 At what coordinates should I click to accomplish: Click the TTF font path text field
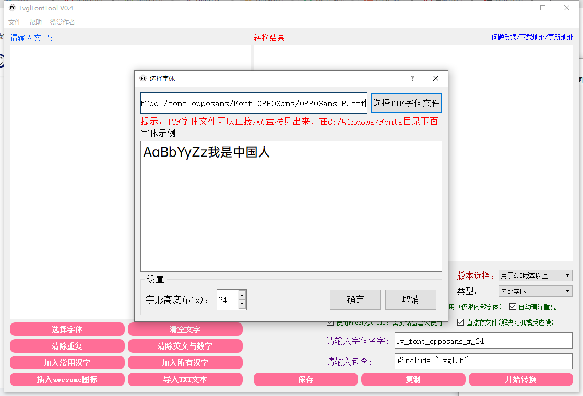pos(254,103)
